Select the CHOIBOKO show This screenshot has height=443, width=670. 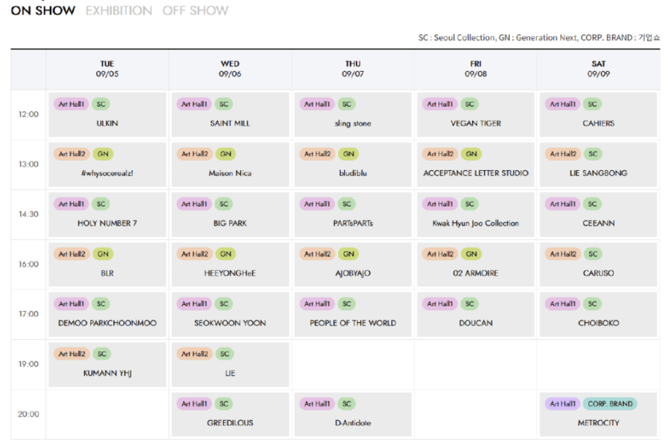pyautogui.click(x=598, y=314)
